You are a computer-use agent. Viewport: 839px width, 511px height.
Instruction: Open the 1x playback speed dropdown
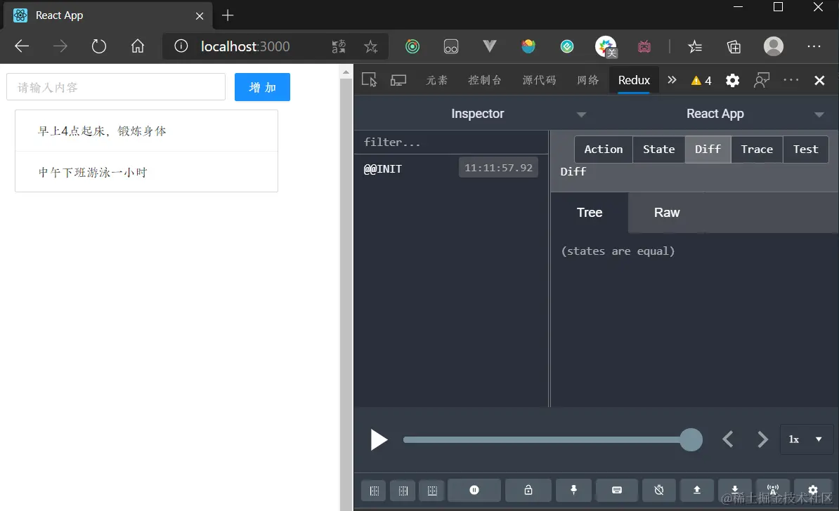(x=806, y=439)
